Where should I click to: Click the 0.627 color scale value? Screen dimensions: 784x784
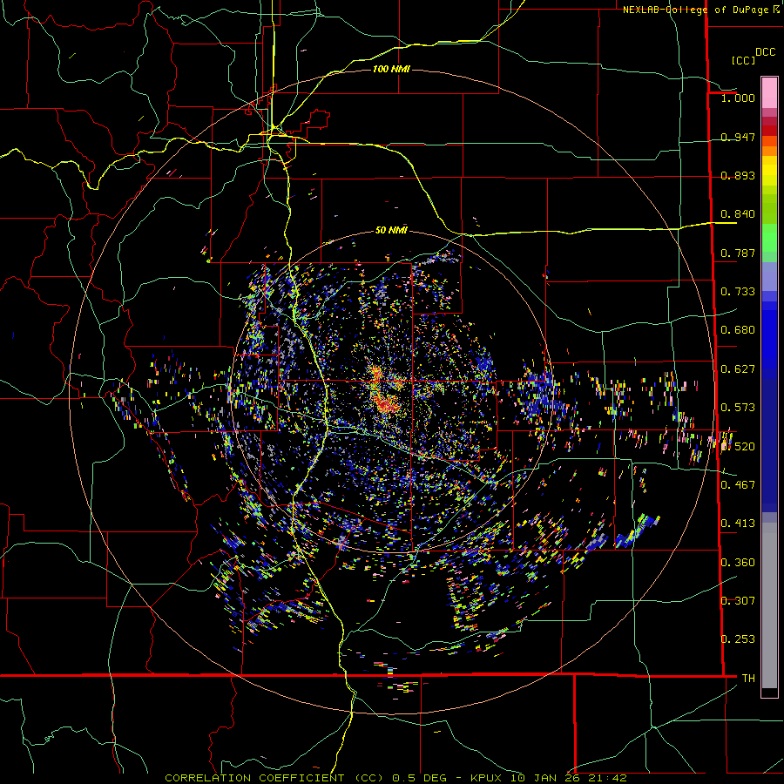pos(738,369)
